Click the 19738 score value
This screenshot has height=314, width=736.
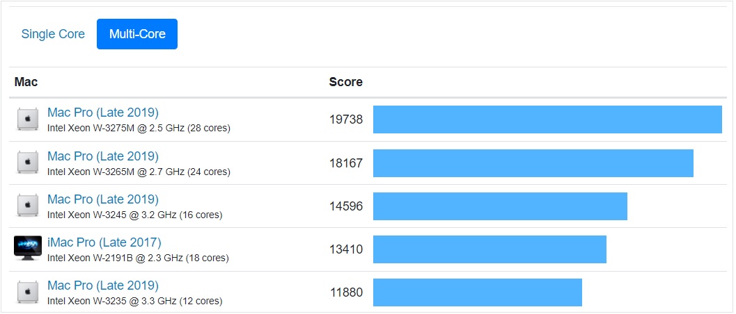click(x=346, y=119)
